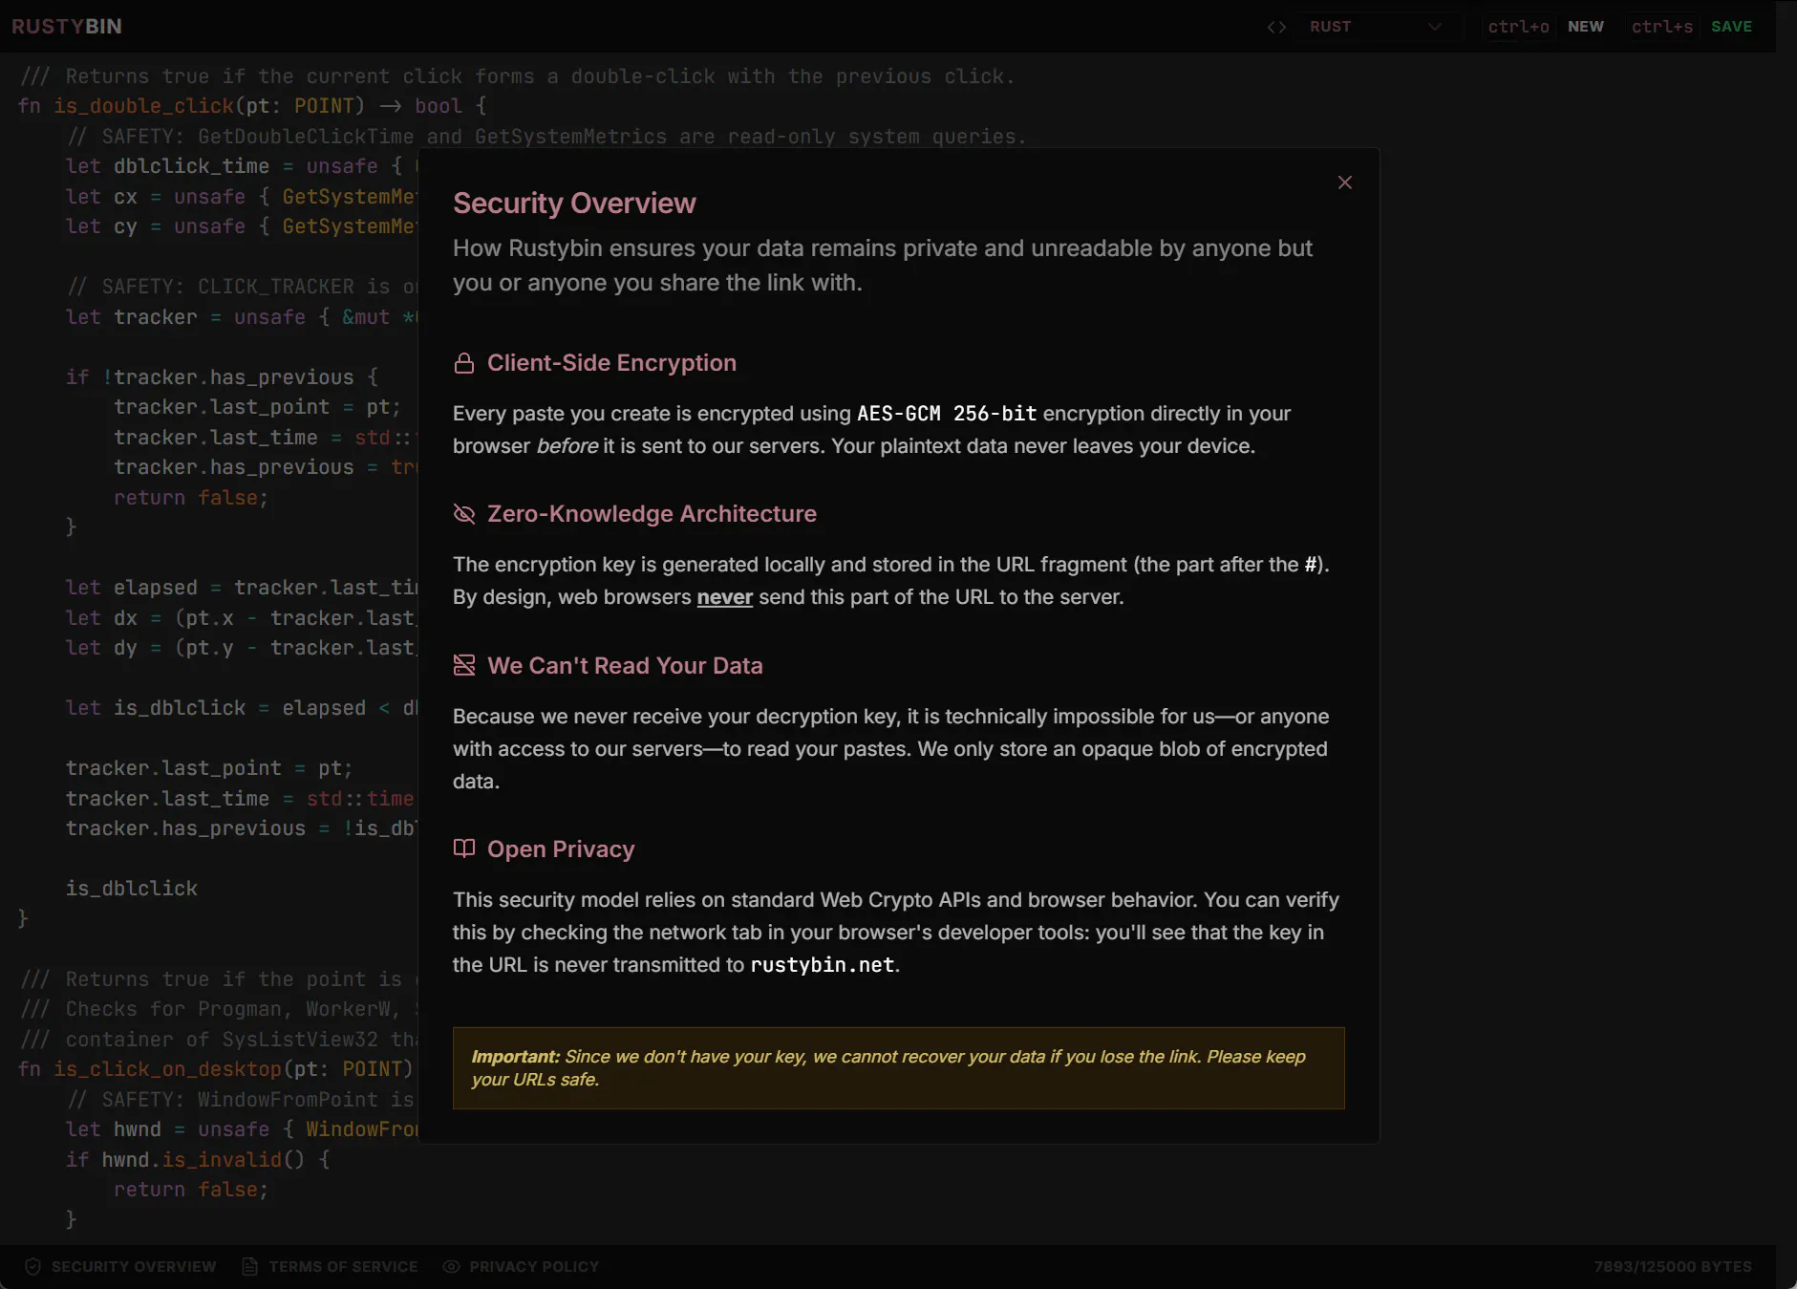The height and width of the screenshot is (1289, 1797).
Task: Click the underlined word never
Action: pos(725,597)
